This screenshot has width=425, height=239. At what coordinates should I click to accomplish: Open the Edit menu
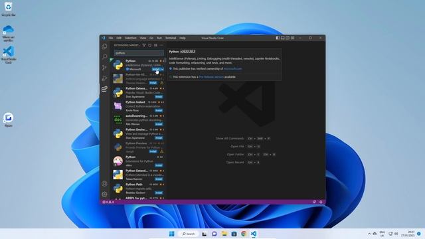click(x=119, y=38)
